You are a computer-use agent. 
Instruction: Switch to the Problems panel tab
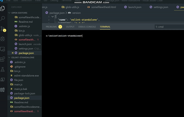[51, 27]
